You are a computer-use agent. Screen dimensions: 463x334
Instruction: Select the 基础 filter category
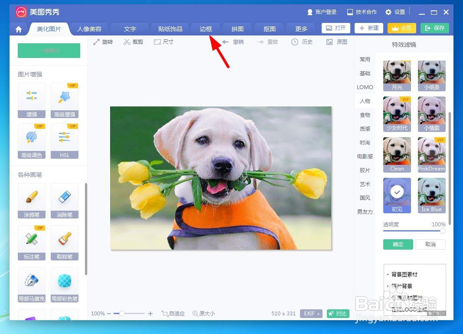pos(365,74)
